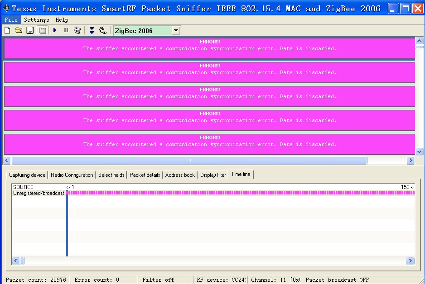Enable auto-scroll with double down arrow icon
The height and width of the screenshot is (284, 425).
(x=92, y=30)
